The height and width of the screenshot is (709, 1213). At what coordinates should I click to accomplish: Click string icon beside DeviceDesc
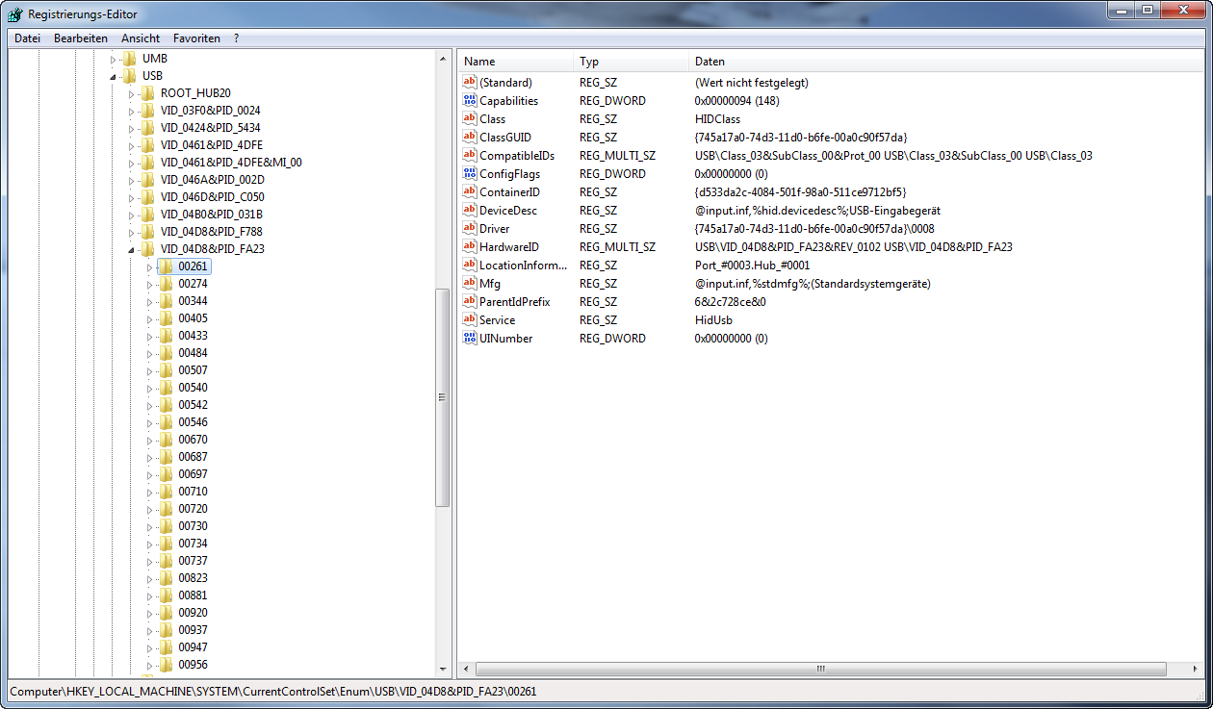(470, 211)
